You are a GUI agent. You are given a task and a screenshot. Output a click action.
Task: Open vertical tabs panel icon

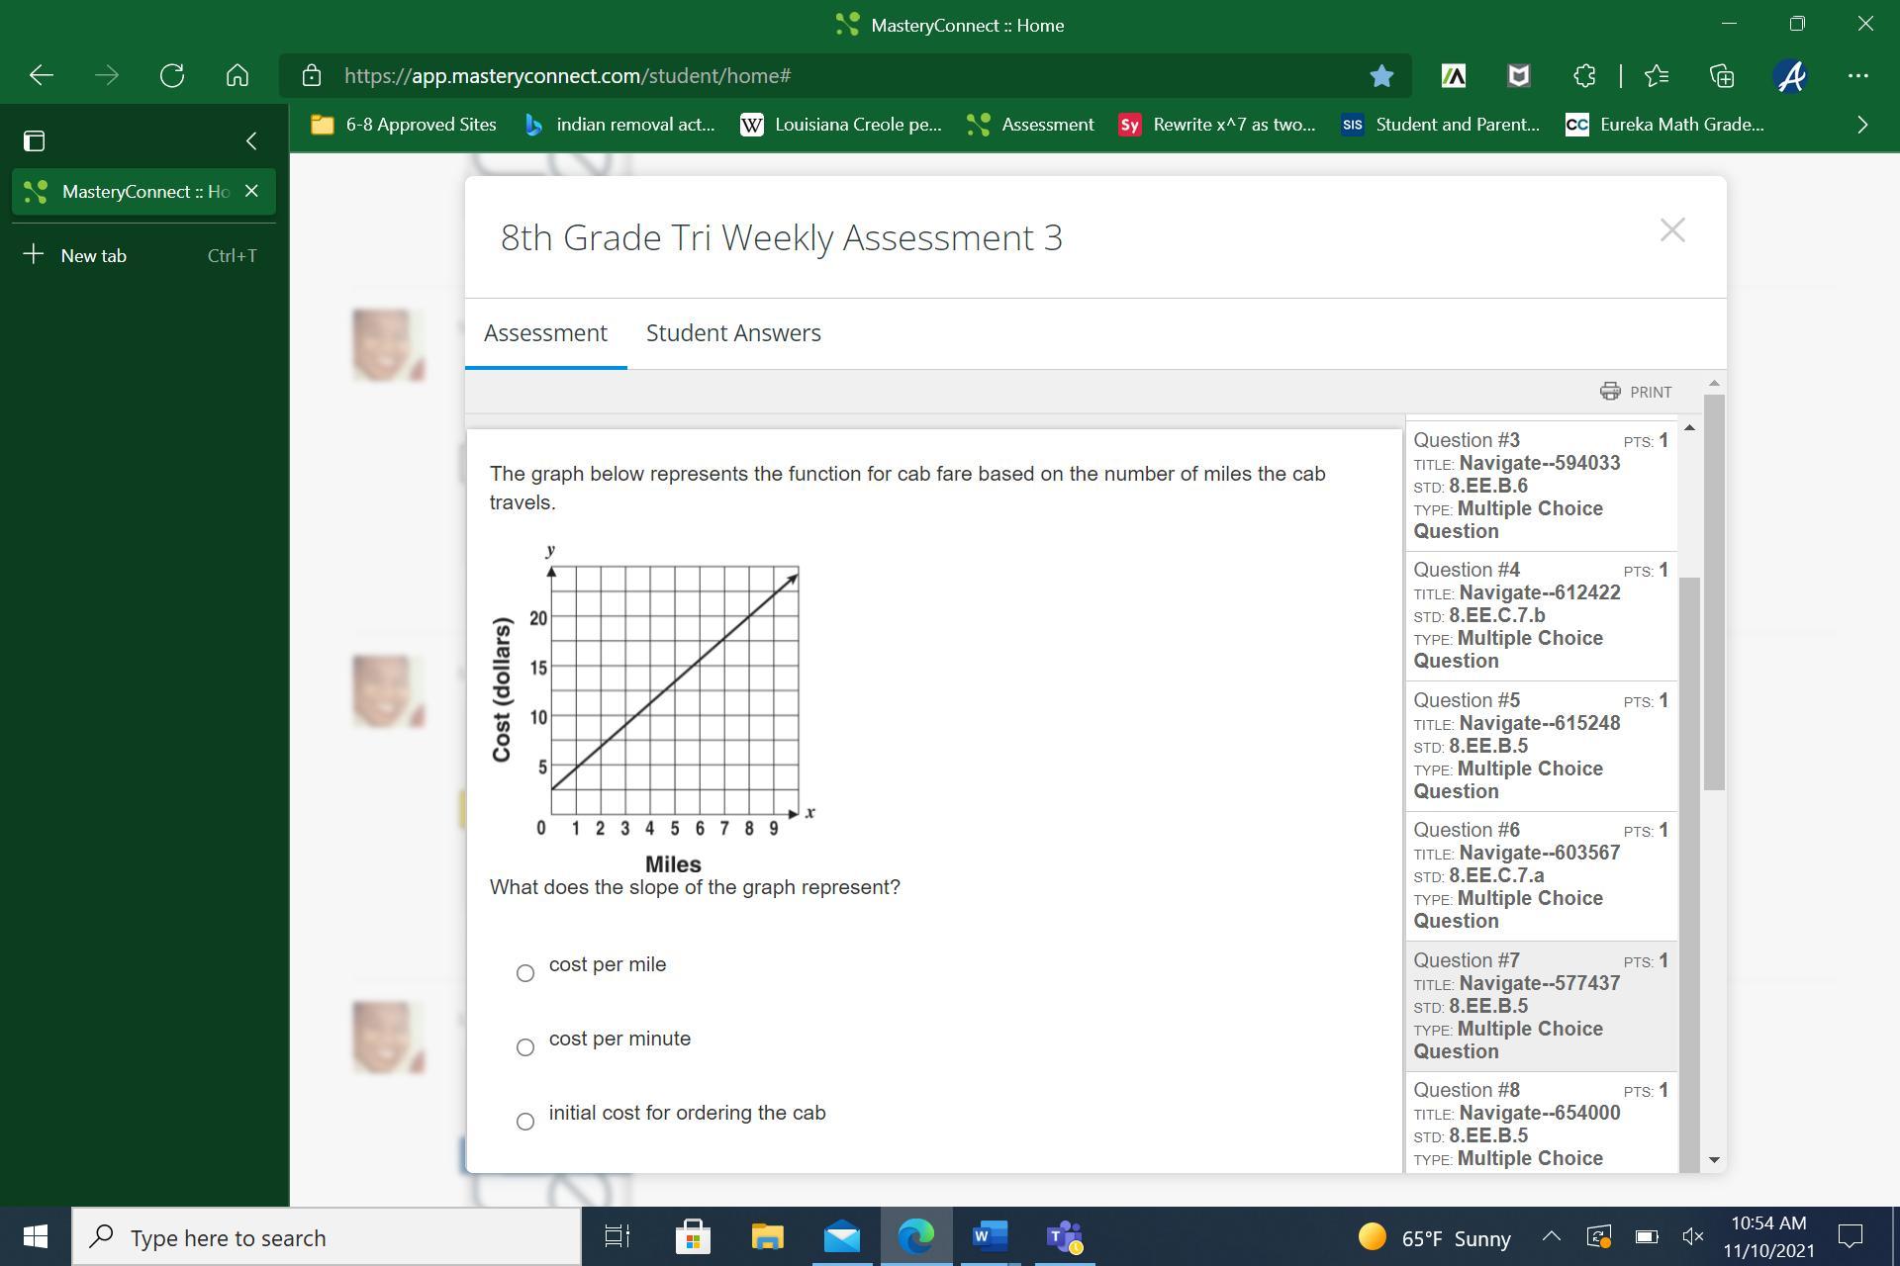(x=34, y=140)
